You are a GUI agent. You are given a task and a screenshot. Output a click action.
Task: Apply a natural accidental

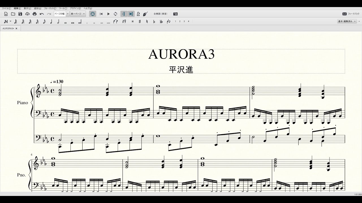pyautogui.click(x=147, y=21)
